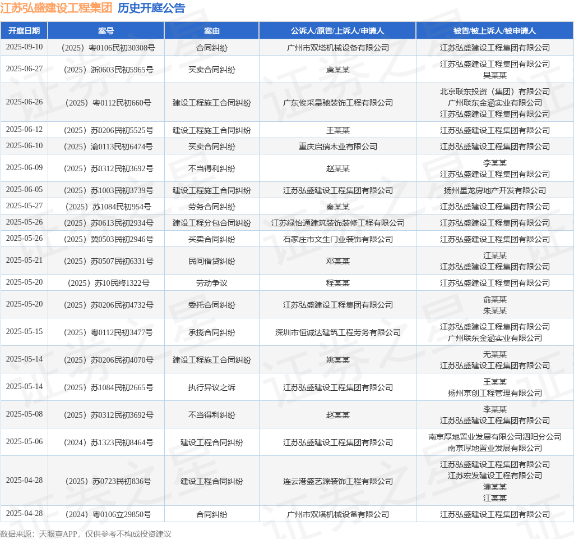The image size is (574, 539).
Task: Select defendant 扬州京创工程管理有限公司
Action: pyautogui.click(x=494, y=393)
